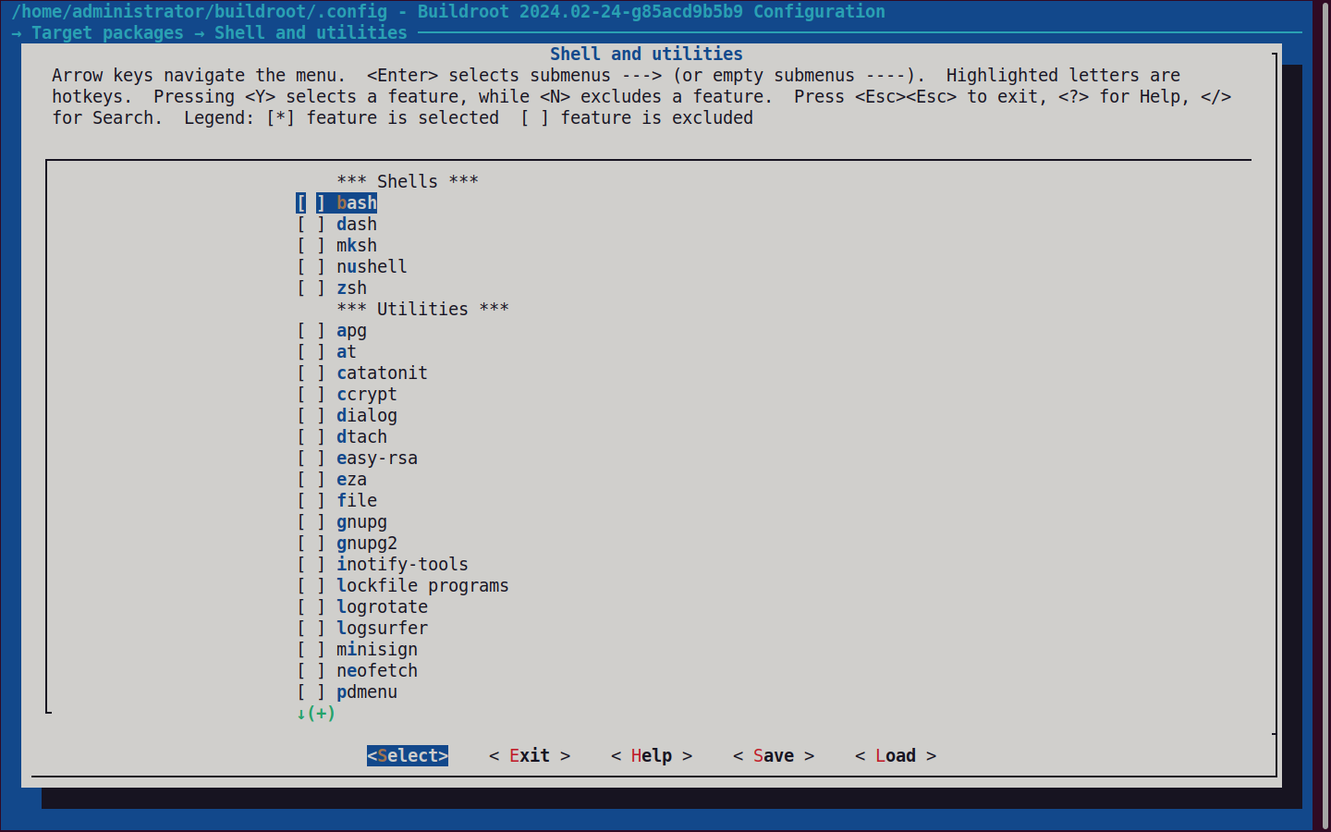Click the Utilities section header

click(422, 310)
